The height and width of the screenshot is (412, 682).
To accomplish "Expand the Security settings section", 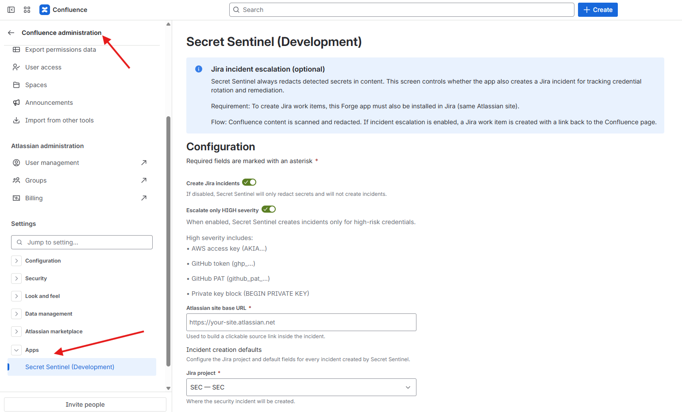I will click(x=16, y=278).
